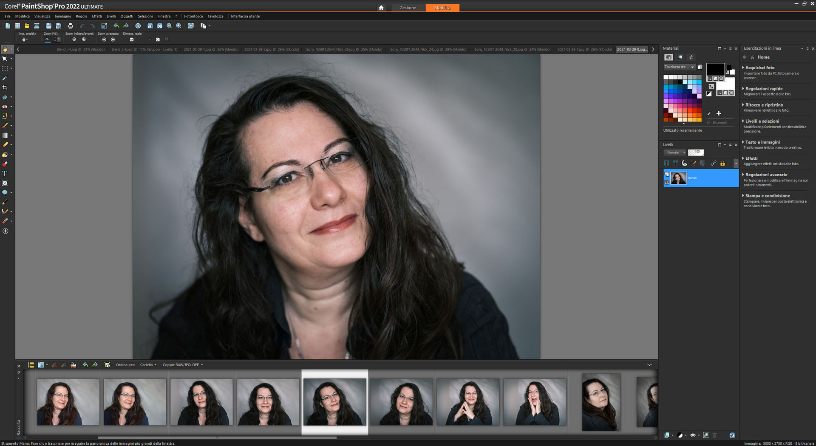Select the Crop tool

tap(5, 88)
